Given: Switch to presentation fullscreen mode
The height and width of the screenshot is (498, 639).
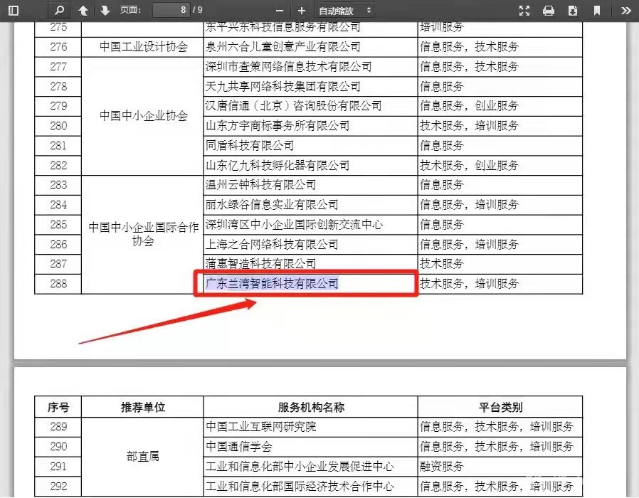Looking at the screenshot, I should point(524,11).
